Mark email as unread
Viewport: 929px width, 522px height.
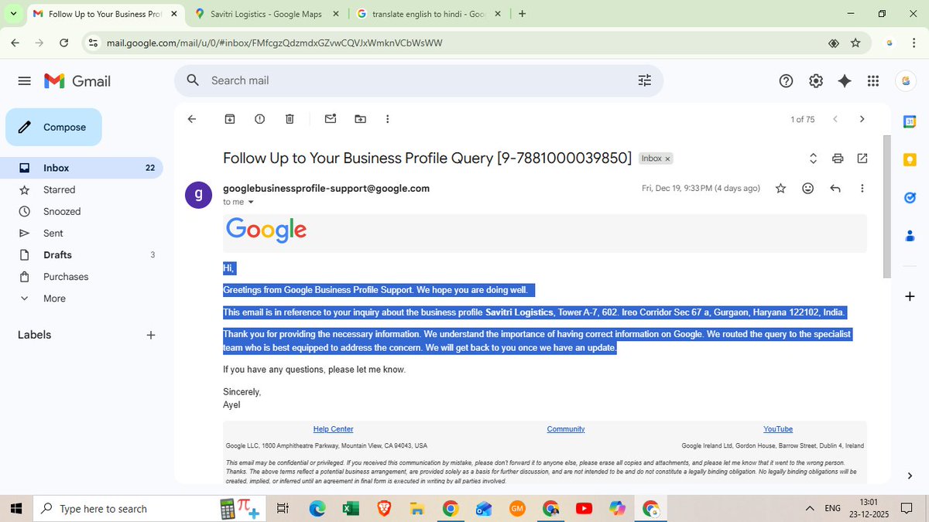tap(331, 119)
